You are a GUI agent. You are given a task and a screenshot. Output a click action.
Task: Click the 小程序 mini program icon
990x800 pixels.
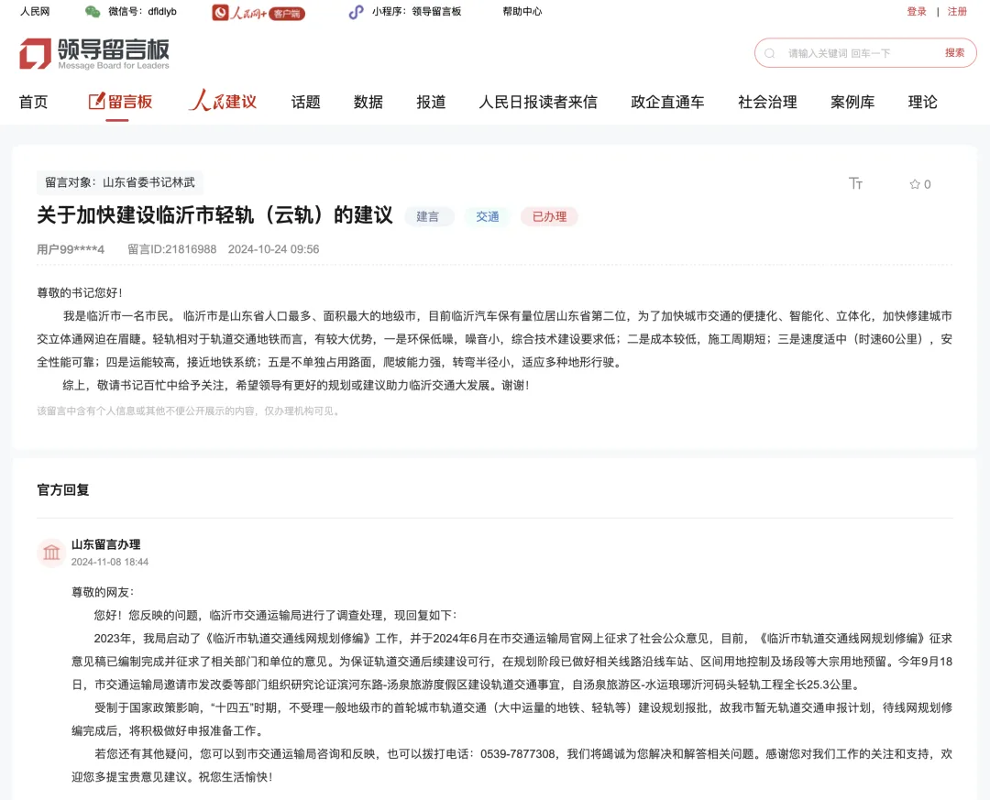pos(356,12)
